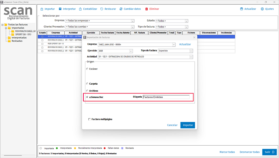Select the Carpeta origin option

click(87, 84)
